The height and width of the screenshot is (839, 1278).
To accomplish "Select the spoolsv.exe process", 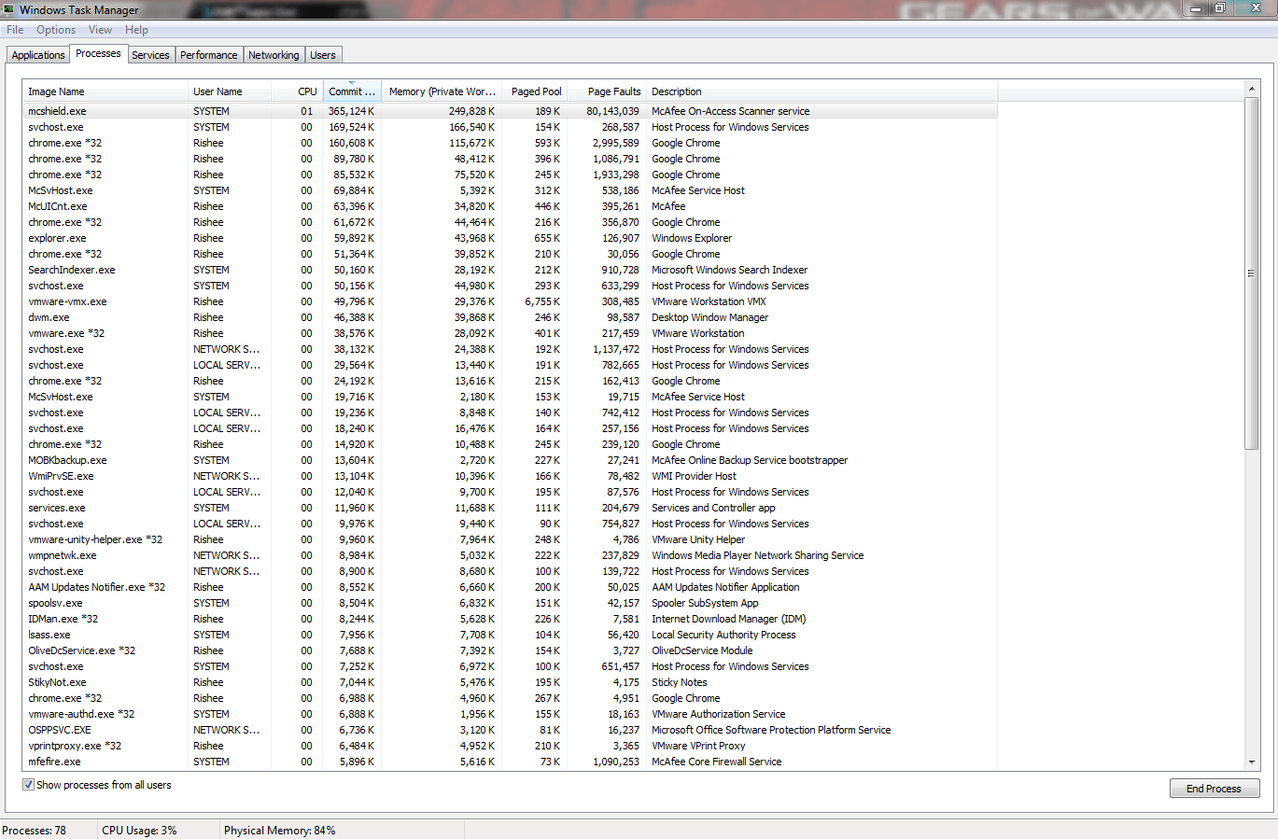I will pos(510,603).
